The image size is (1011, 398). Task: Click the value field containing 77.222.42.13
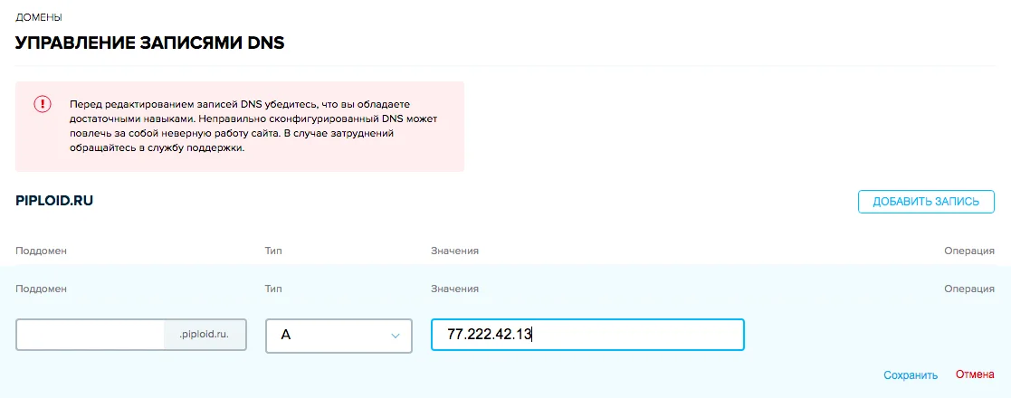[x=587, y=335]
